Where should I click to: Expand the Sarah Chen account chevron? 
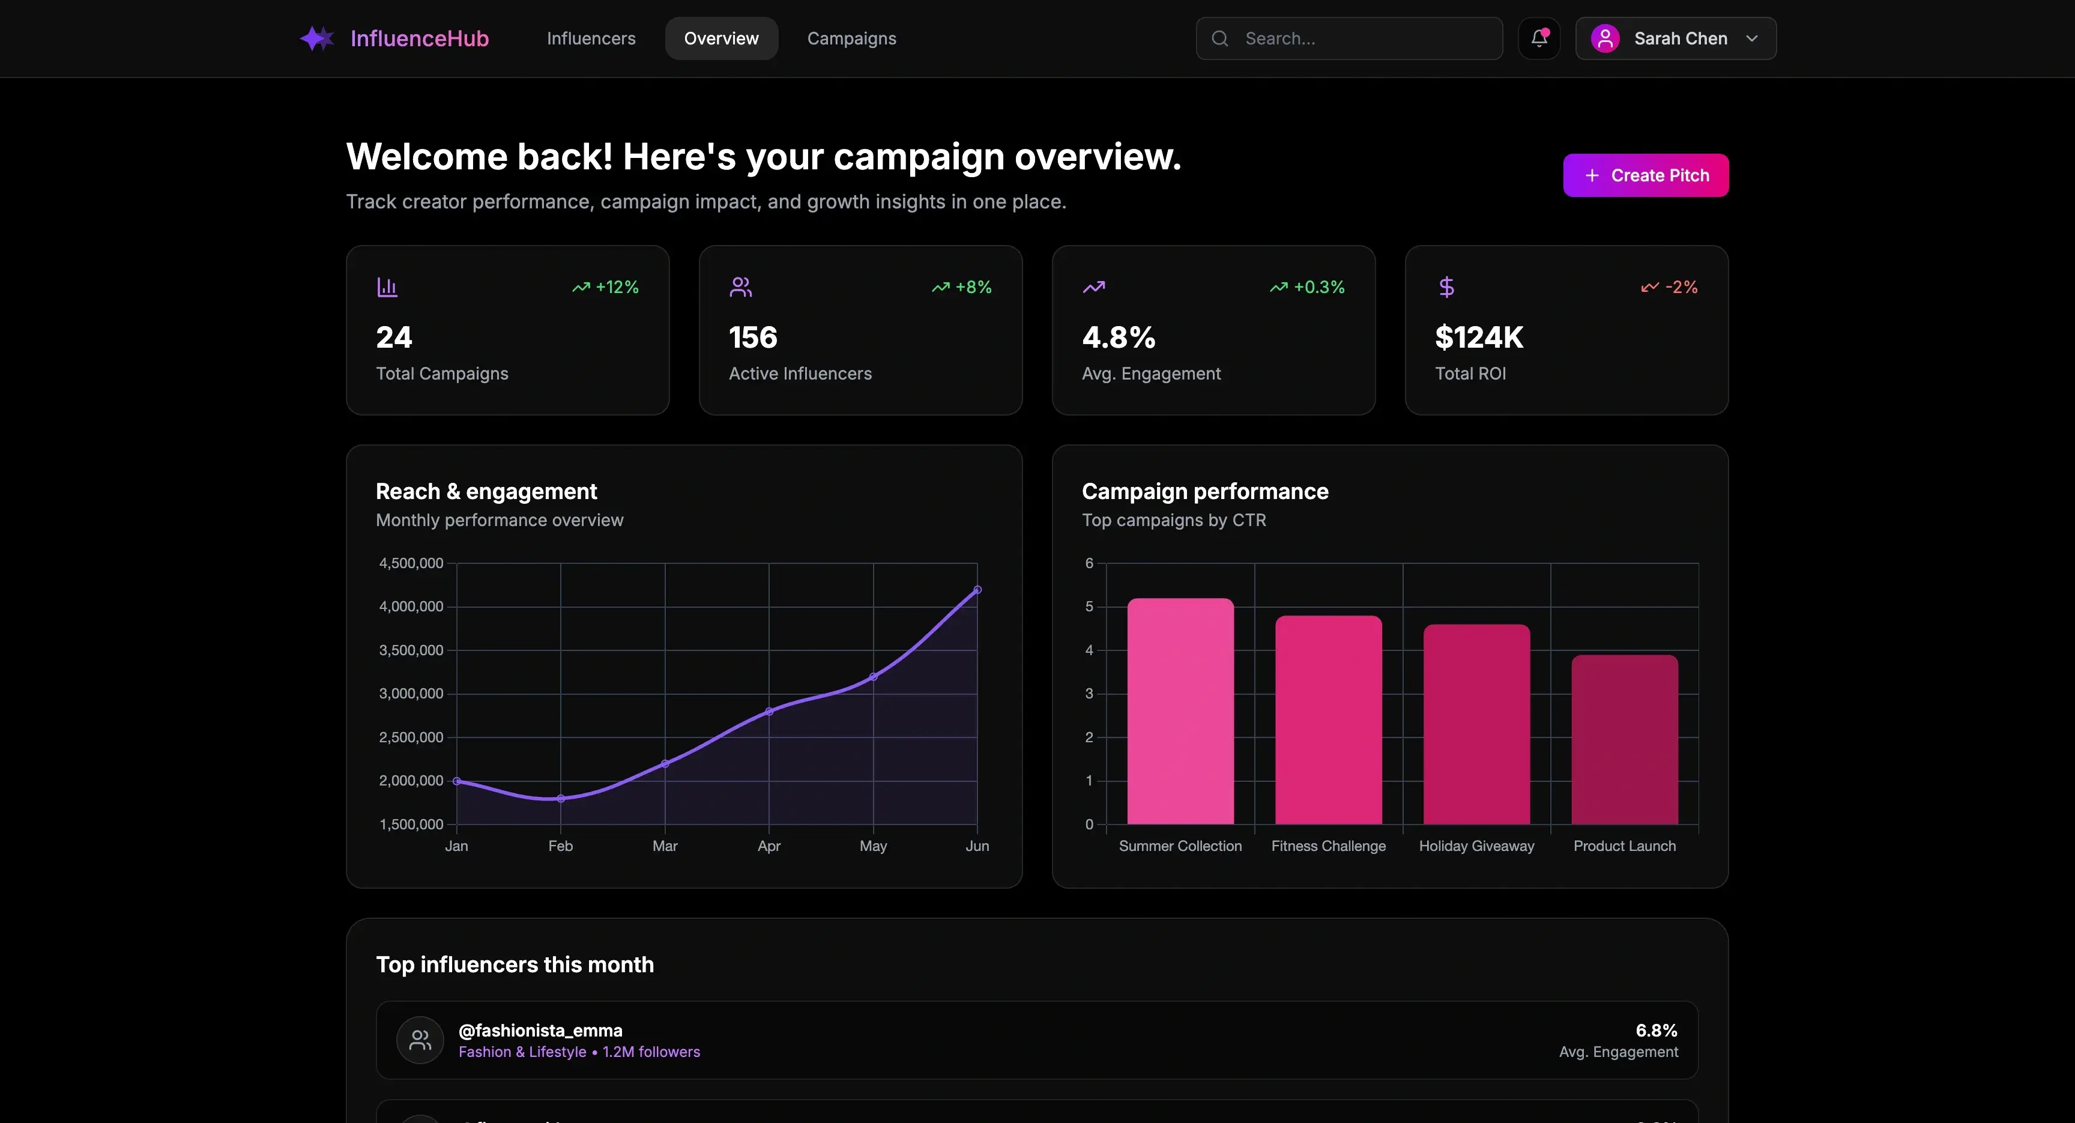click(x=1751, y=38)
